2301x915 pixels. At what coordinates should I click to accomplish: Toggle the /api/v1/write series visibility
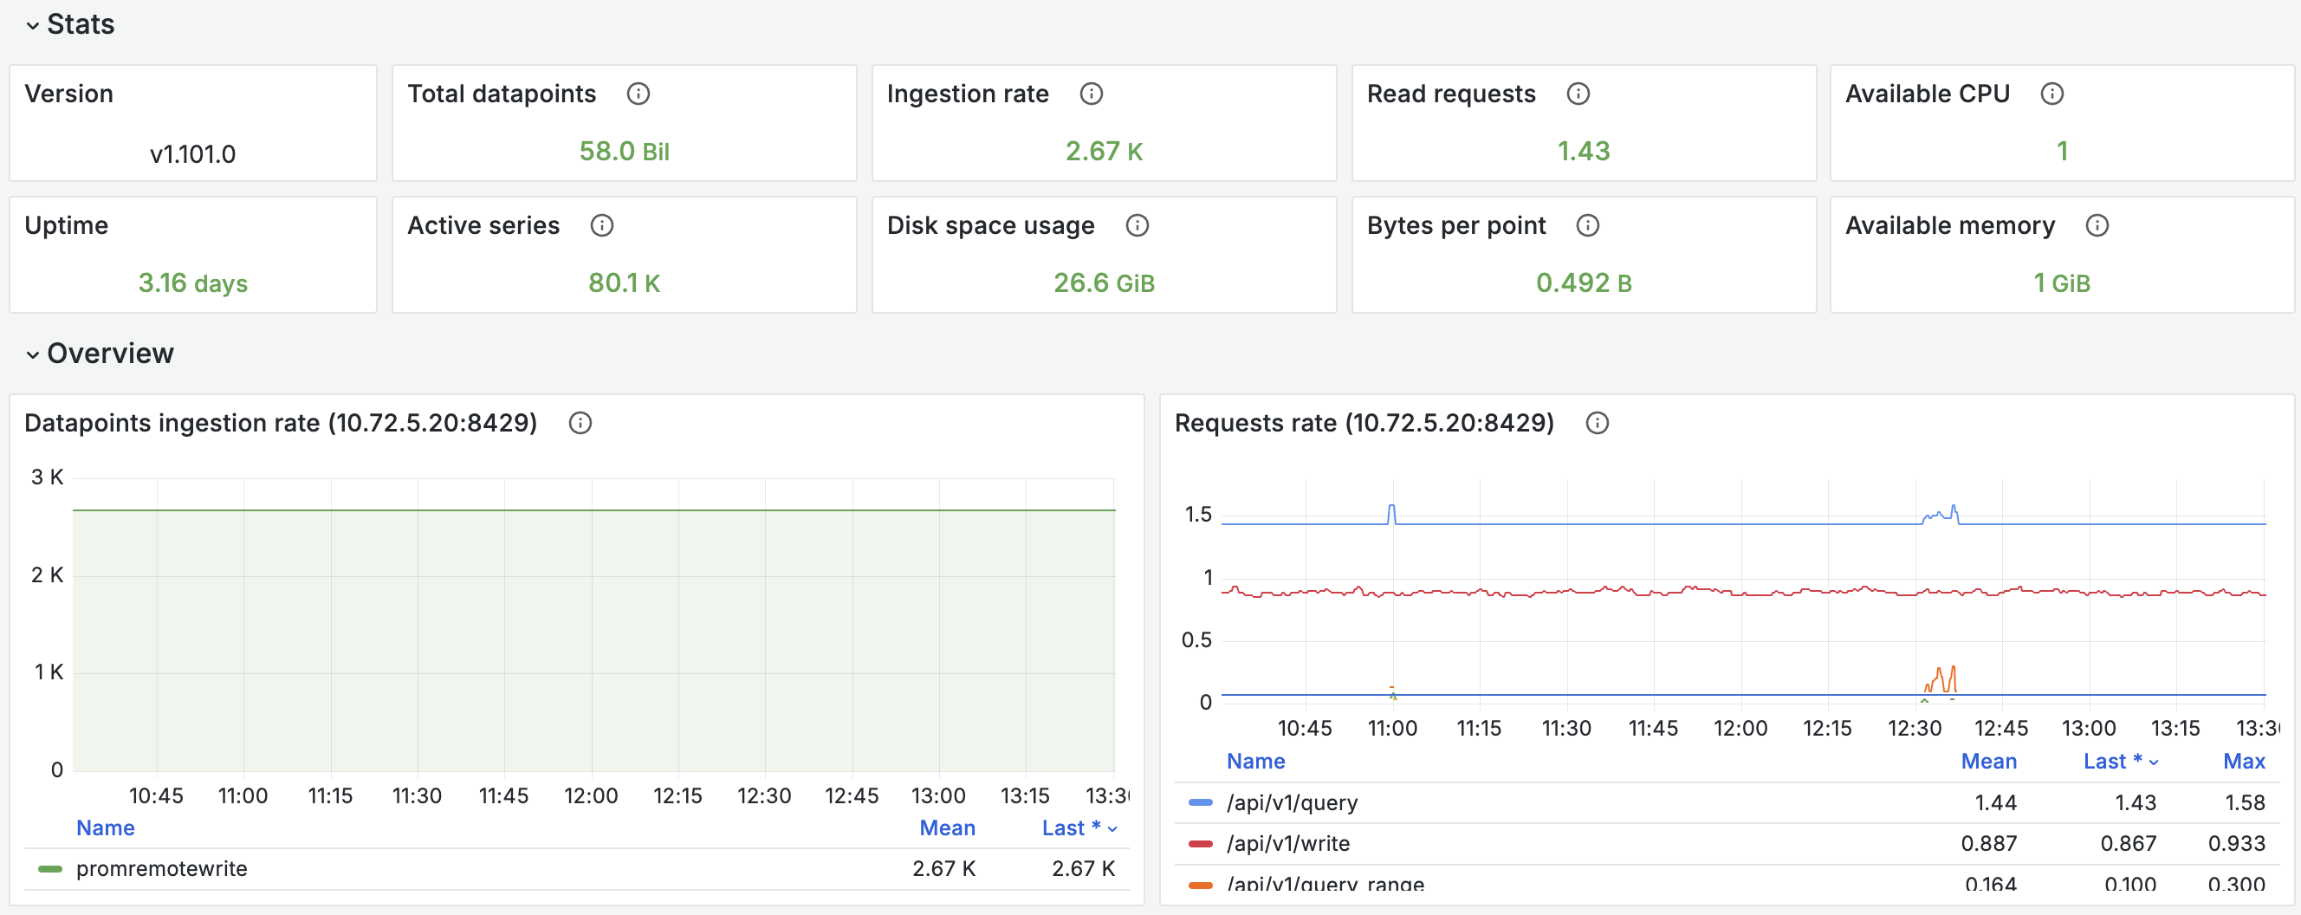pos(1287,842)
